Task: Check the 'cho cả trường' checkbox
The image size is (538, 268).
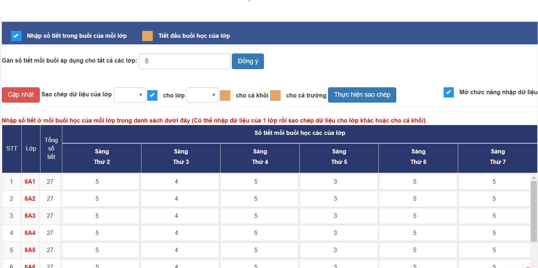Action: tap(275, 95)
